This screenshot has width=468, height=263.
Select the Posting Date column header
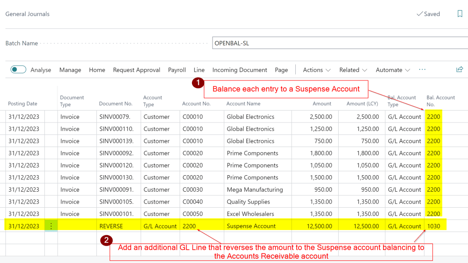click(23, 104)
